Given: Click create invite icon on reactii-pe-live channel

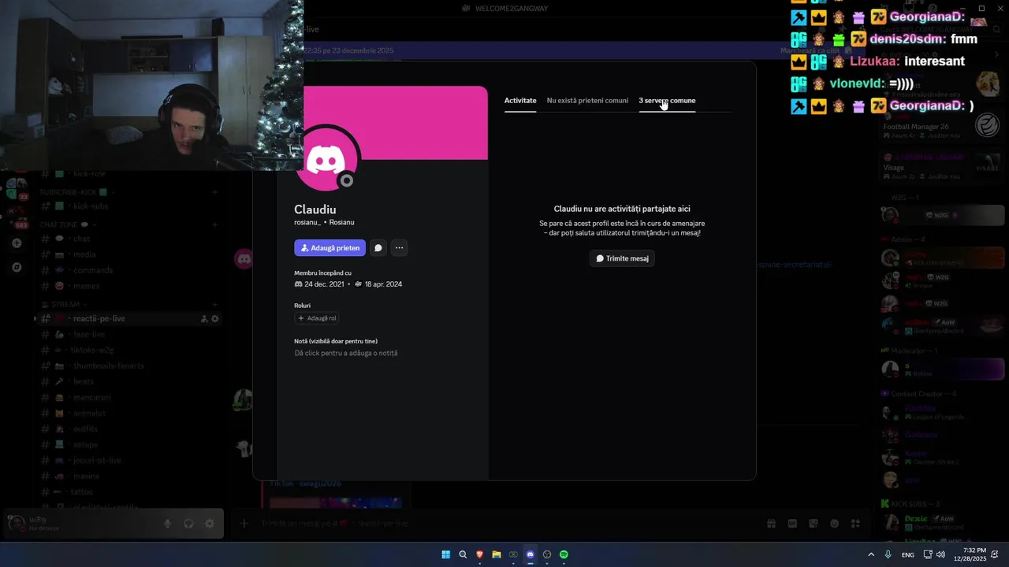Looking at the screenshot, I should pos(204,319).
